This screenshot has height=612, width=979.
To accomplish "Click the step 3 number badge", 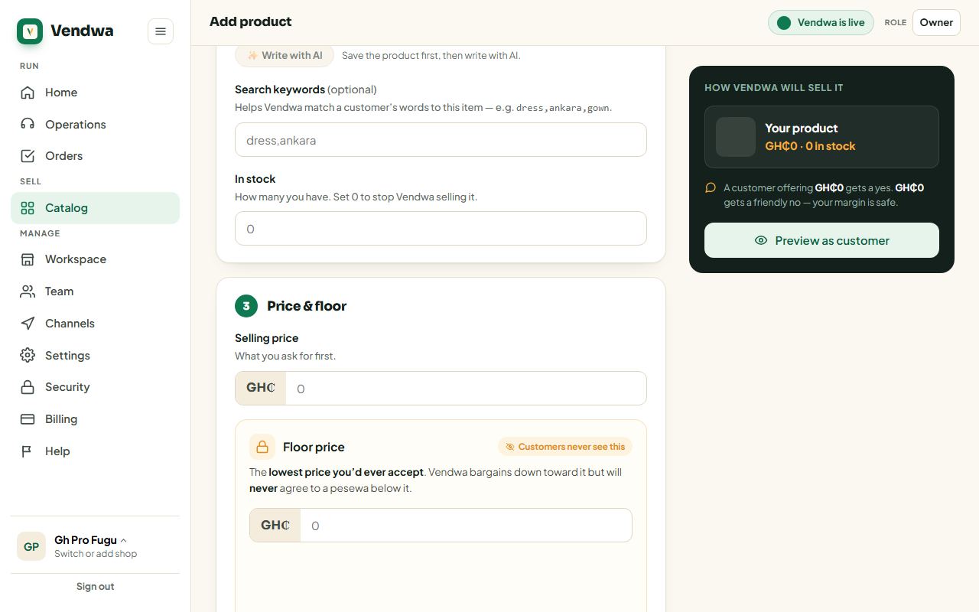I will (x=246, y=306).
